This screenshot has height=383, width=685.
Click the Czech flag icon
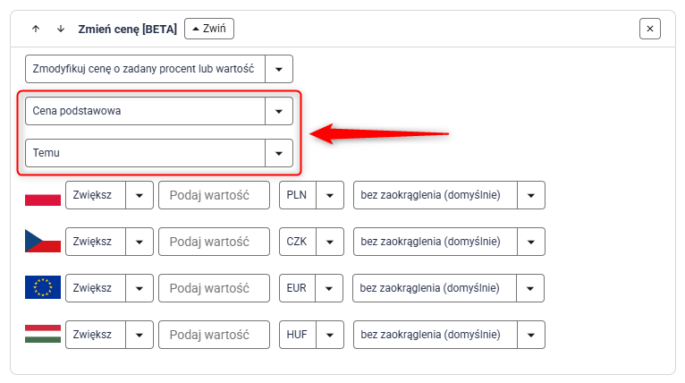coord(43,242)
